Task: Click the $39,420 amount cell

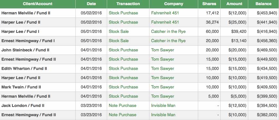Action: (x=234, y=32)
